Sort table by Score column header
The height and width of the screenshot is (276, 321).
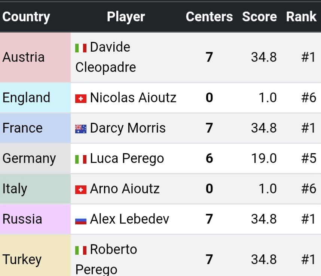(x=259, y=17)
